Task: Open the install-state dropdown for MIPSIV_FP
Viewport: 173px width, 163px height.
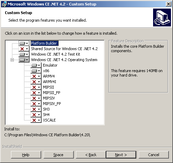Action: pos(39,104)
